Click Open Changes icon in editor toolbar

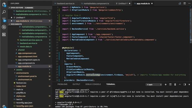(x=180, y=4)
